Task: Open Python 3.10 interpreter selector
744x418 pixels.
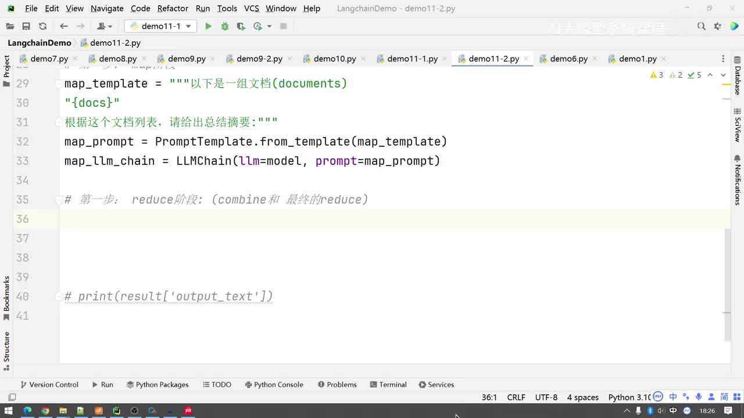Action: (629, 397)
